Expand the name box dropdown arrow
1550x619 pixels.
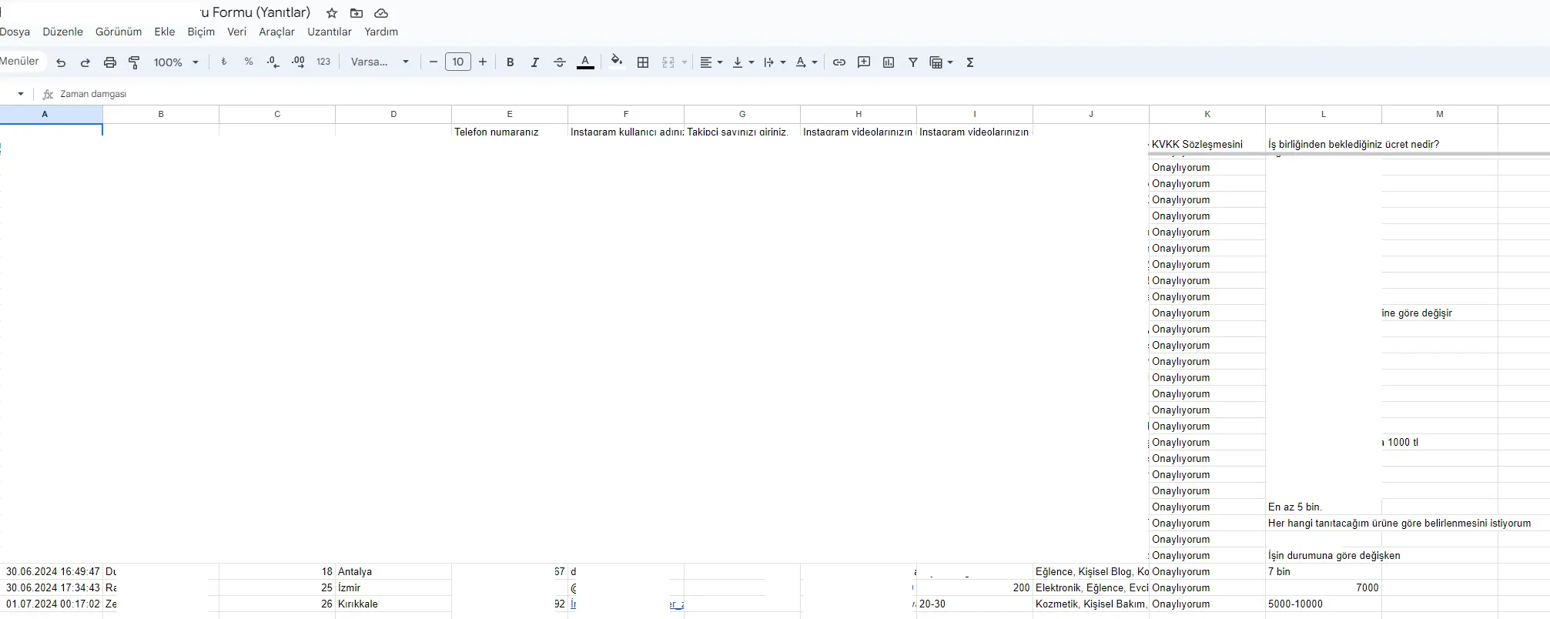tap(21, 94)
